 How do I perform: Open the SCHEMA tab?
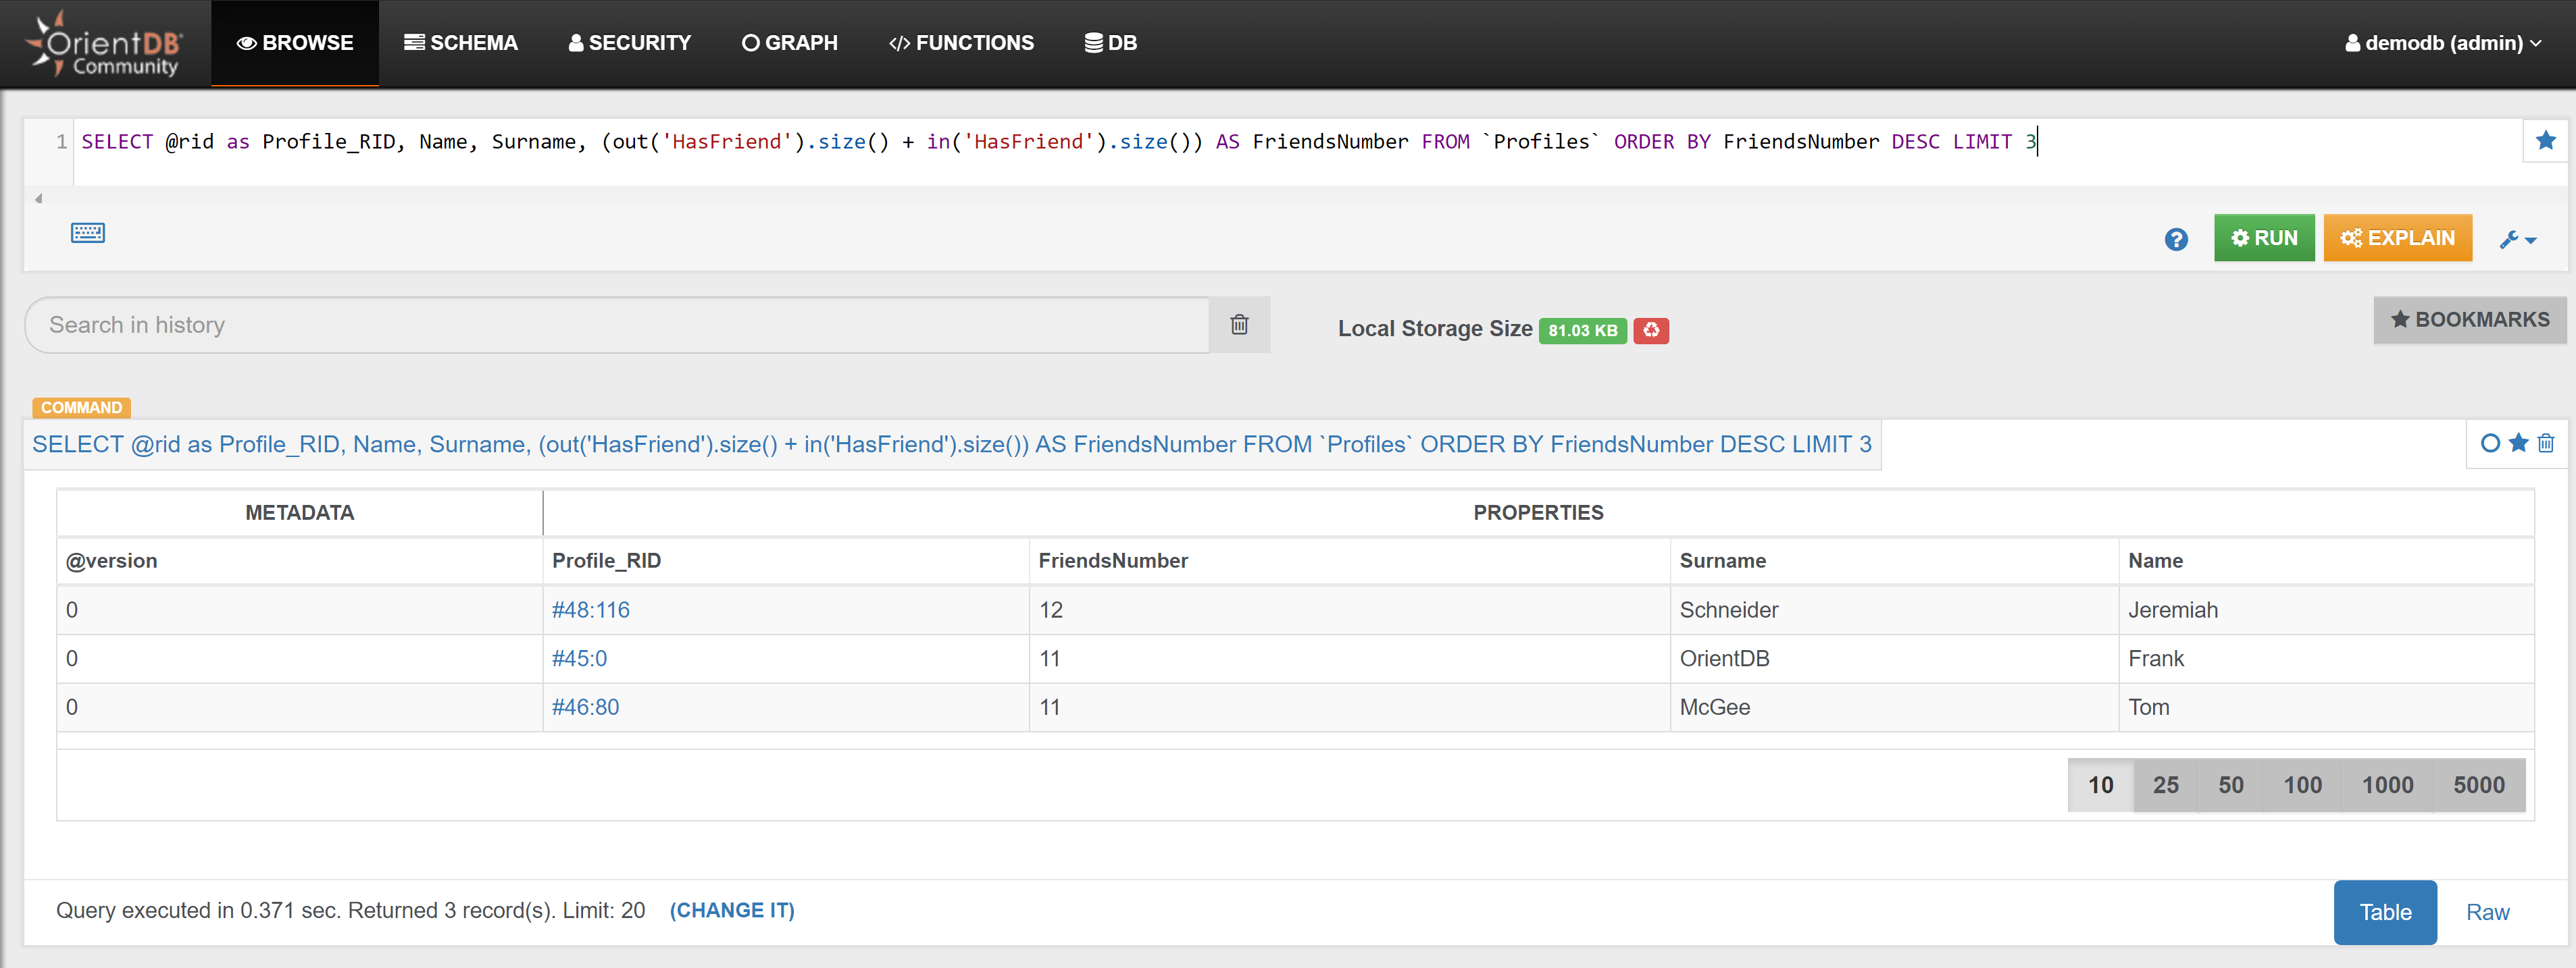(x=461, y=43)
